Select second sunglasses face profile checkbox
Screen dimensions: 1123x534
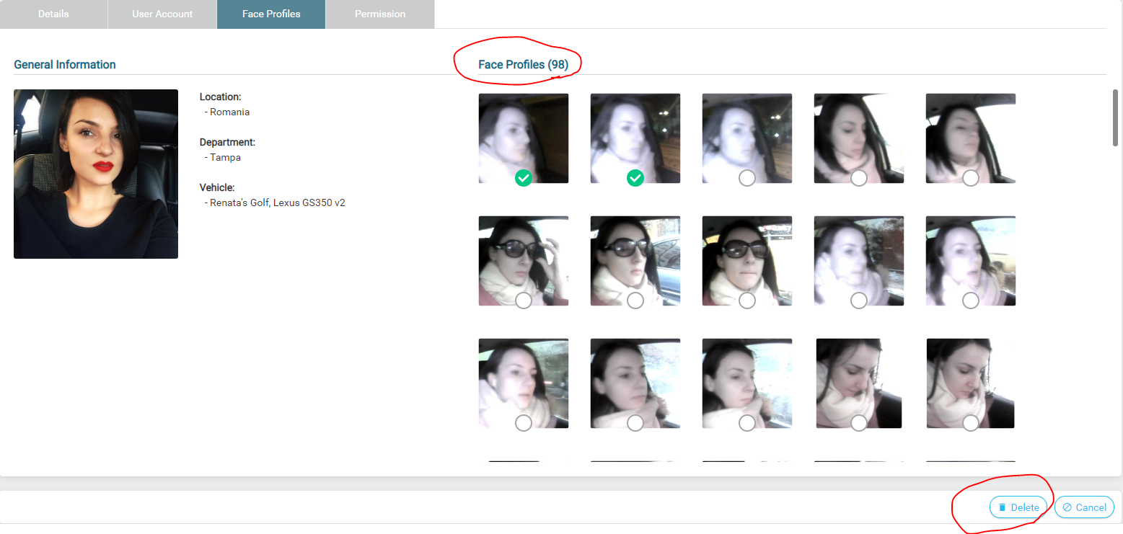click(x=635, y=300)
